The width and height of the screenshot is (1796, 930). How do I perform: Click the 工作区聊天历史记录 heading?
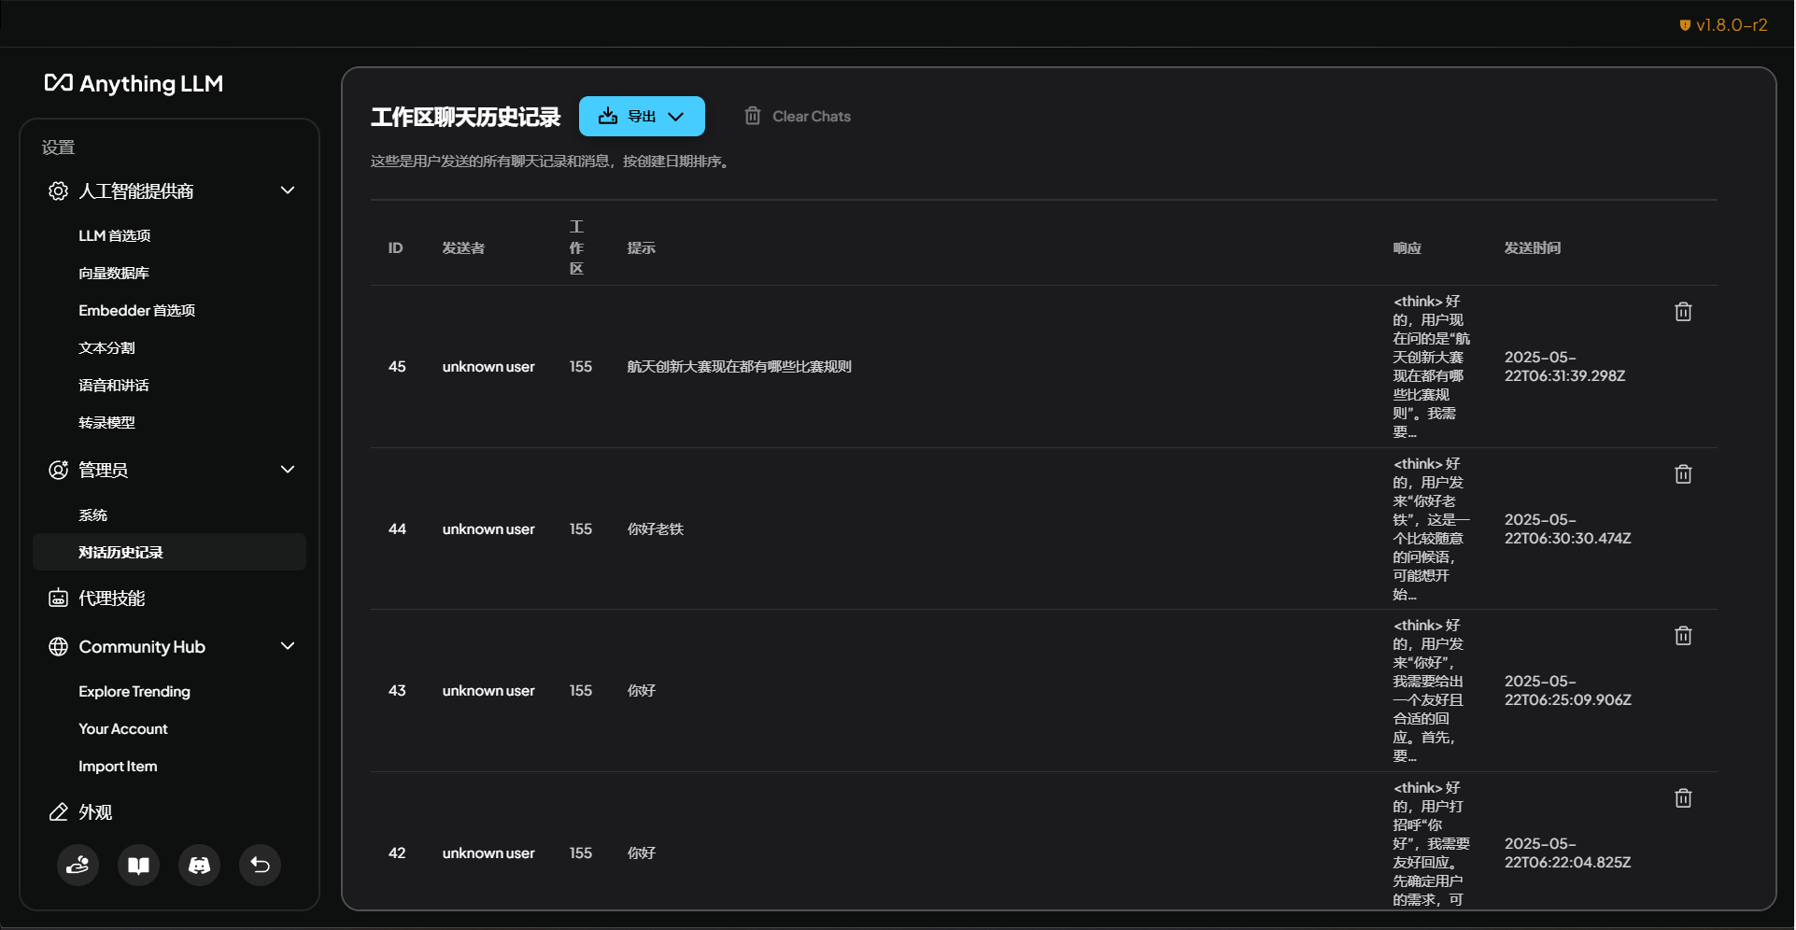(x=465, y=117)
